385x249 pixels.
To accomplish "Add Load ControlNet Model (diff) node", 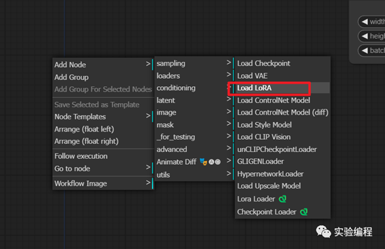I will pyautogui.click(x=282, y=113).
